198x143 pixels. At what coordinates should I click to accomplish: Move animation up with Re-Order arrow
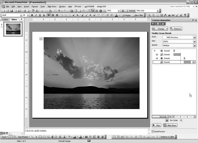coord(166,120)
